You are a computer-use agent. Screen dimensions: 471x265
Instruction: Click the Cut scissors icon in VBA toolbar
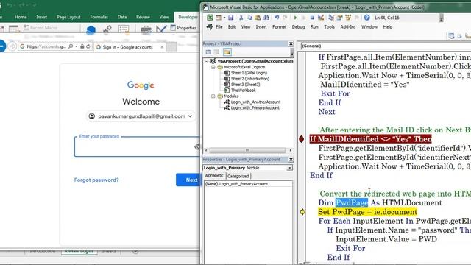(x=241, y=18)
